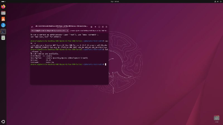
Task: Open the terminal hamburger main menu
Action: (94, 27)
